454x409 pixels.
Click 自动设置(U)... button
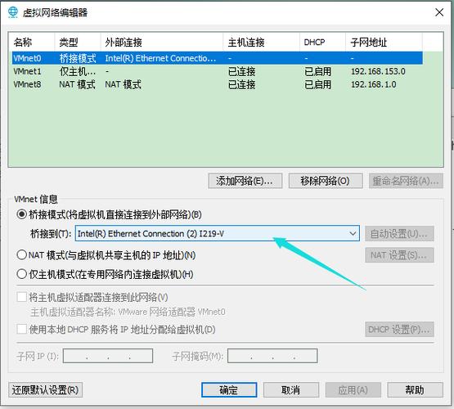(399, 234)
